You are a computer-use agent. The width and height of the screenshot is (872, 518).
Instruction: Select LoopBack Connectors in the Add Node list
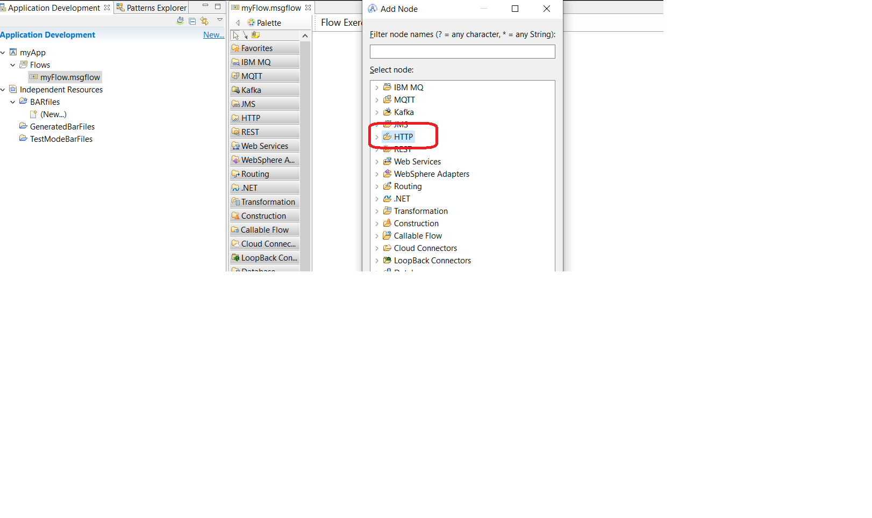click(427, 261)
